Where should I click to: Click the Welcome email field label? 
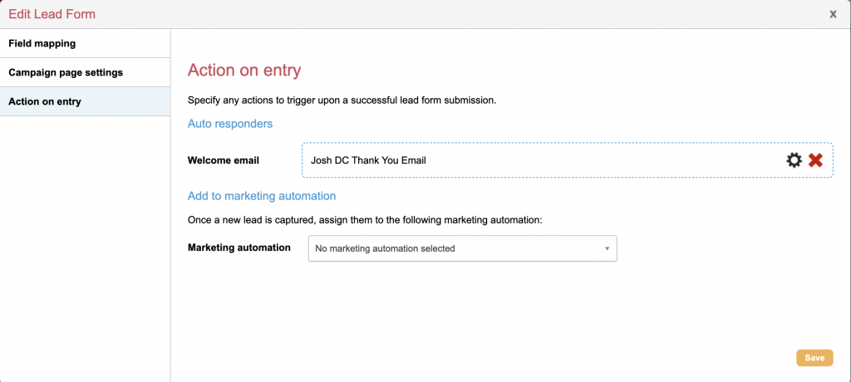click(x=224, y=160)
